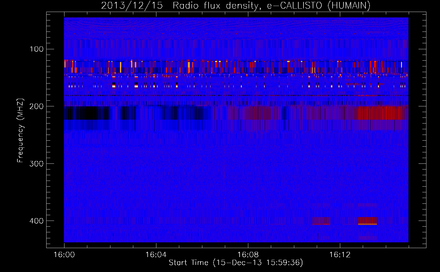Click the '300' frequency tick label
440x272 pixels.
coord(36,164)
